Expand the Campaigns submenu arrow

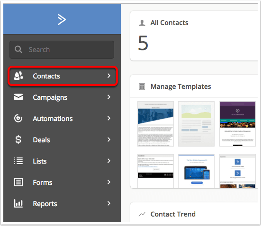click(x=109, y=97)
